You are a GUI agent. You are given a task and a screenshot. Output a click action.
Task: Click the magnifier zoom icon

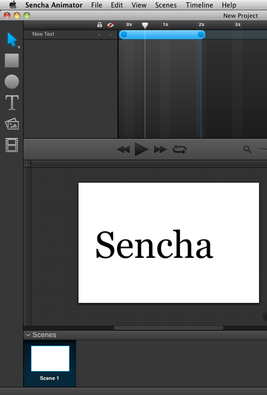point(247,149)
